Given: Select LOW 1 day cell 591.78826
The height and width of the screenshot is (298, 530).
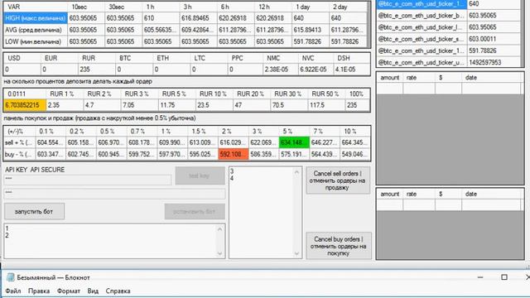Looking at the screenshot, I should 311,41.
